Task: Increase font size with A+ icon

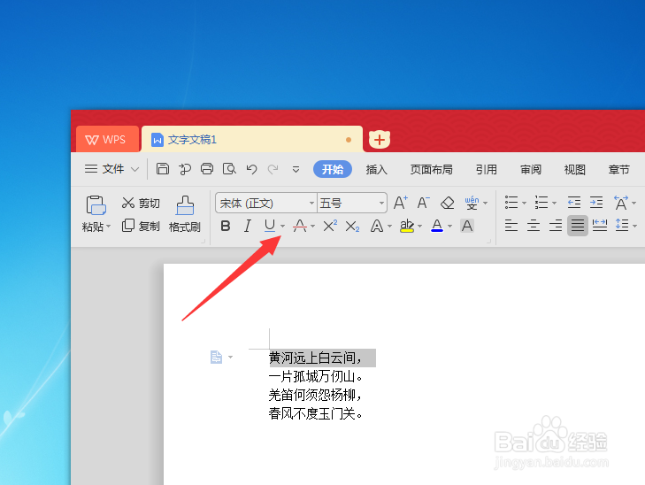Action: tap(401, 203)
